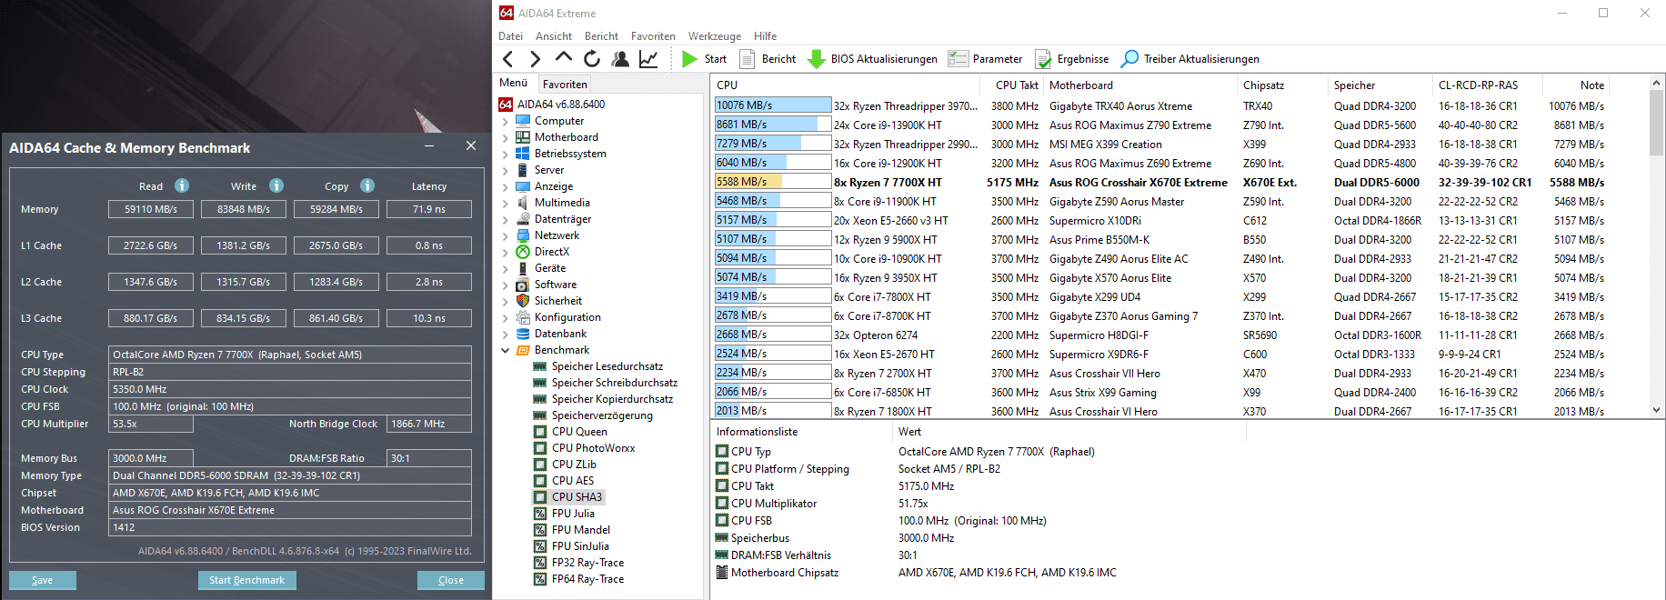This screenshot has height=600, width=1666.
Task: Expand the Konfiguration tree node
Action: click(506, 317)
